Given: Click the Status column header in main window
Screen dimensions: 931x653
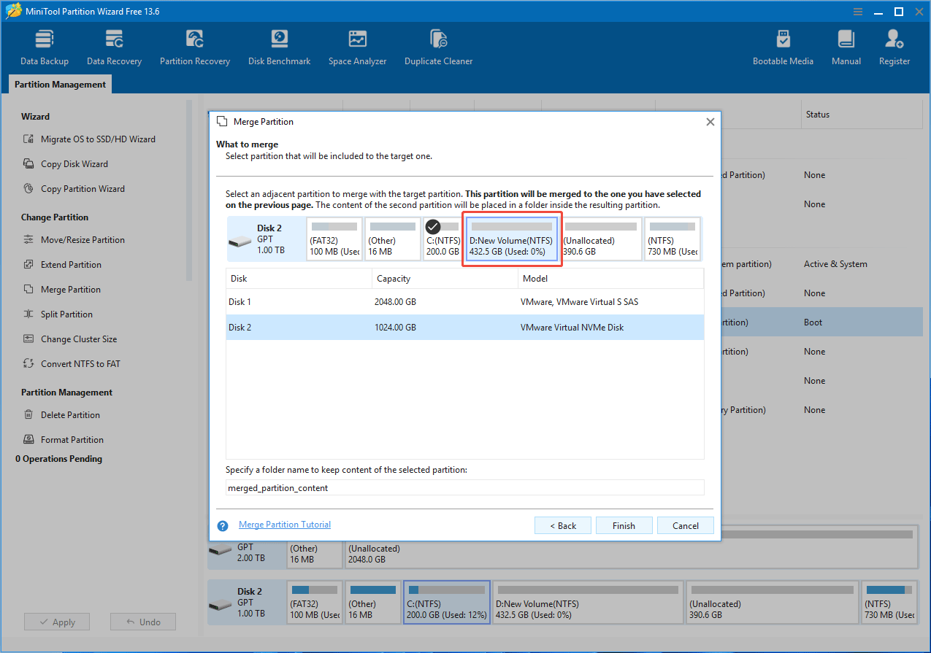Looking at the screenshot, I should pyautogui.click(x=817, y=115).
